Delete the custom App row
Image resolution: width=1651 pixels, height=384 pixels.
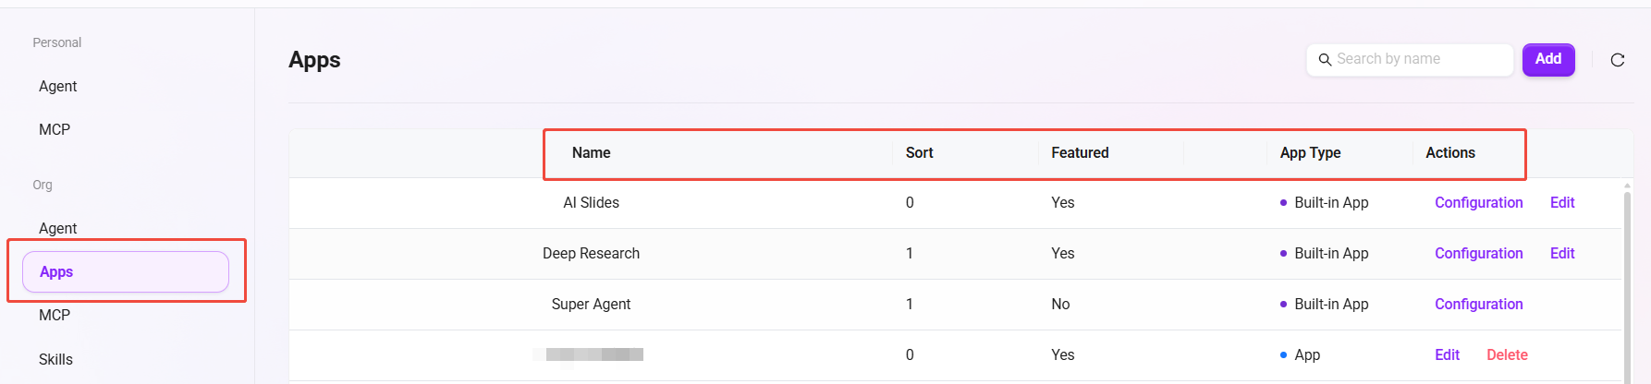coord(1507,354)
